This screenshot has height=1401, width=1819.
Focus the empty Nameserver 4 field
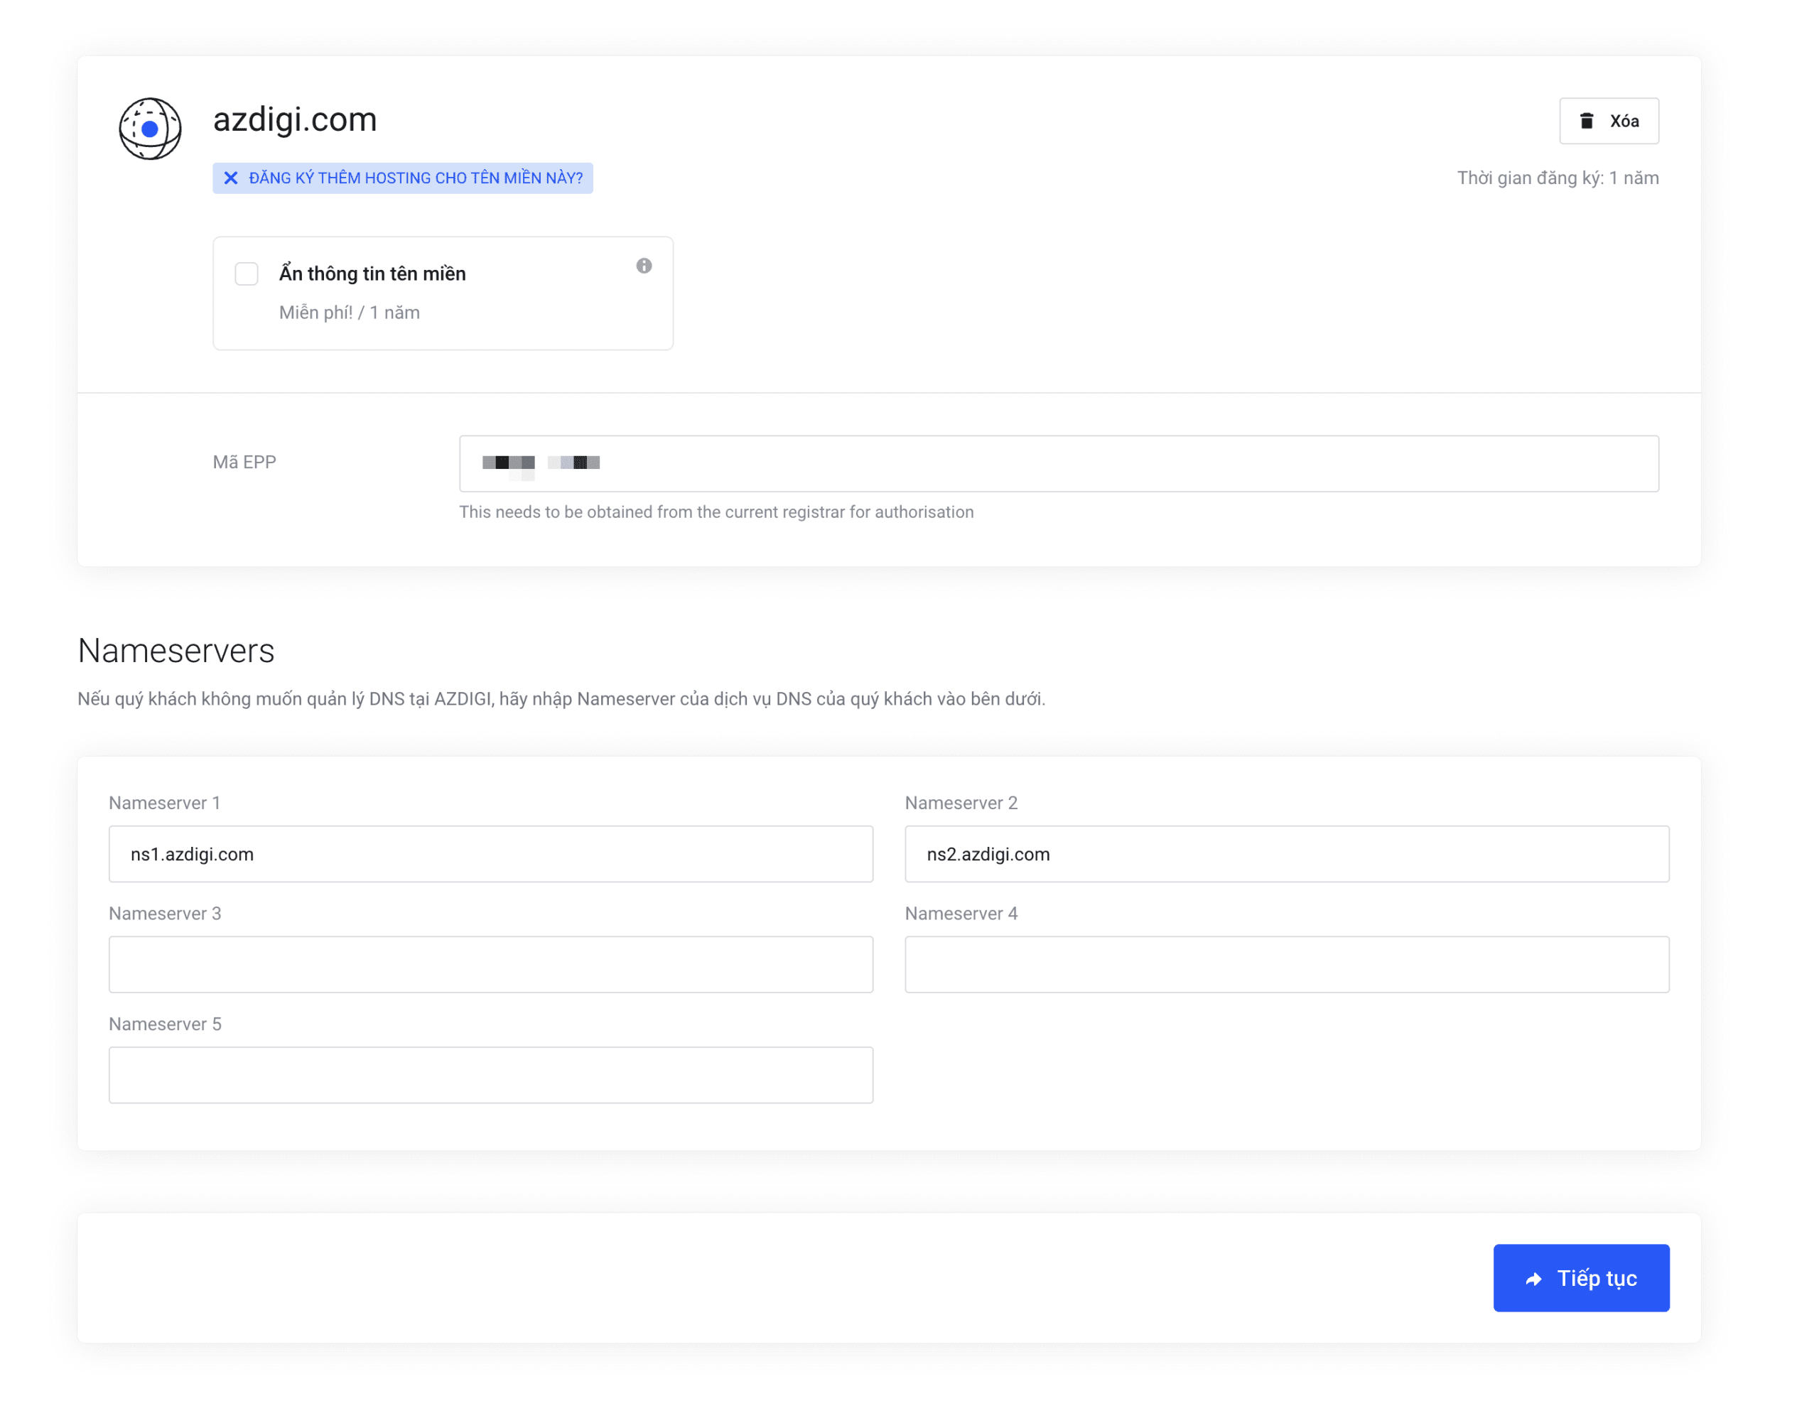1287,965
